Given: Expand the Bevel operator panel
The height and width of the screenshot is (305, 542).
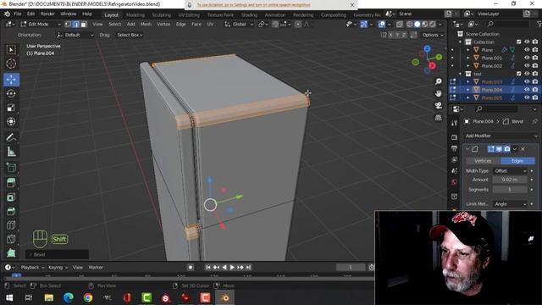Looking at the screenshot, I should coord(30,254).
